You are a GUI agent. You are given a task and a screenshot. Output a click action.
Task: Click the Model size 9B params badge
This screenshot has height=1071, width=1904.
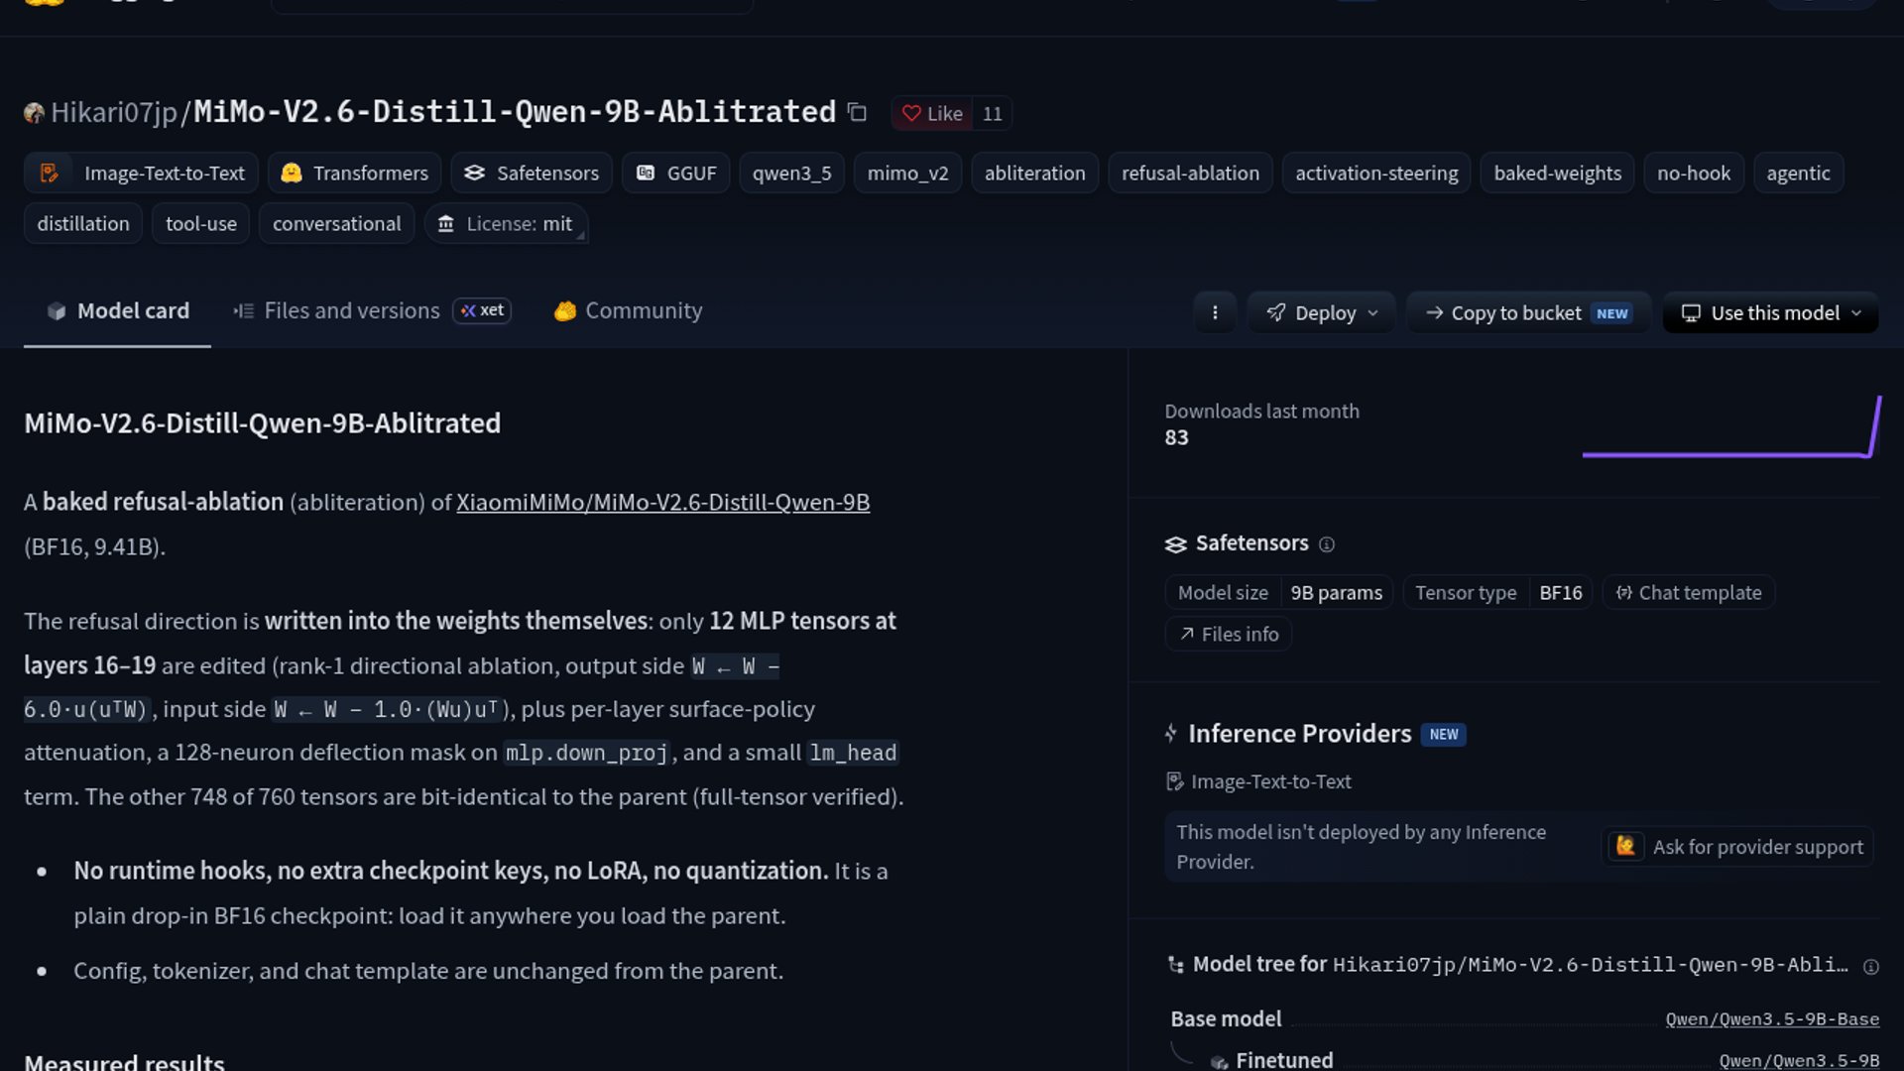1279,593
